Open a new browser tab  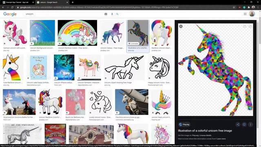tap(73, 2)
